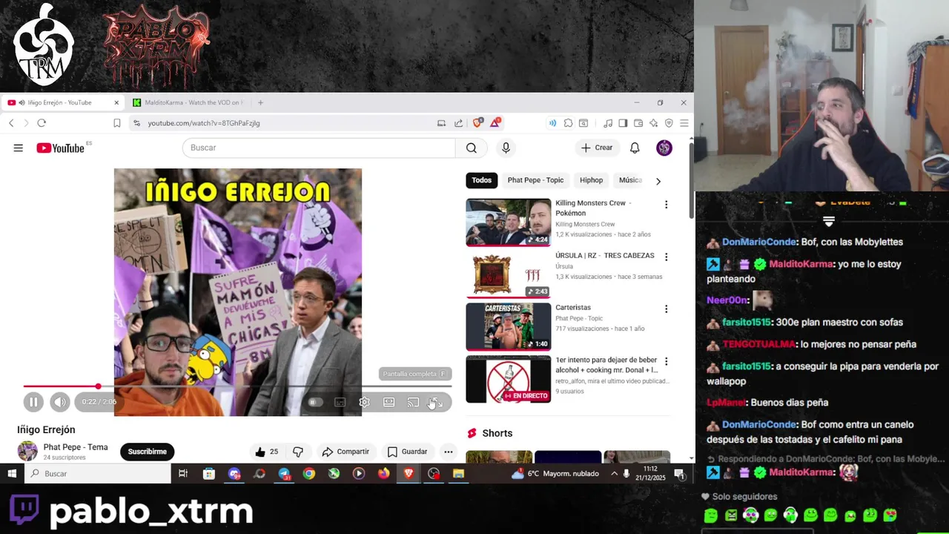Run search with magnifier button
The height and width of the screenshot is (534, 949).
[x=472, y=148]
